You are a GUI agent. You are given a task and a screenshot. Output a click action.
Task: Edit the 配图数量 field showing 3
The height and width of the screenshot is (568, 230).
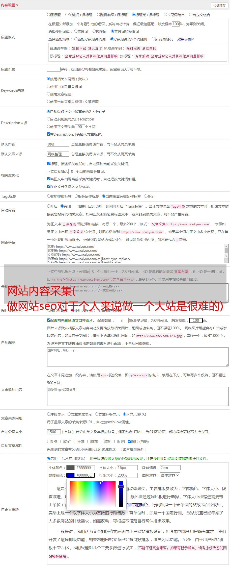tap(122, 320)
